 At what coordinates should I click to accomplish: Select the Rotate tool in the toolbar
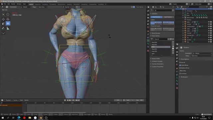(8, 19)
